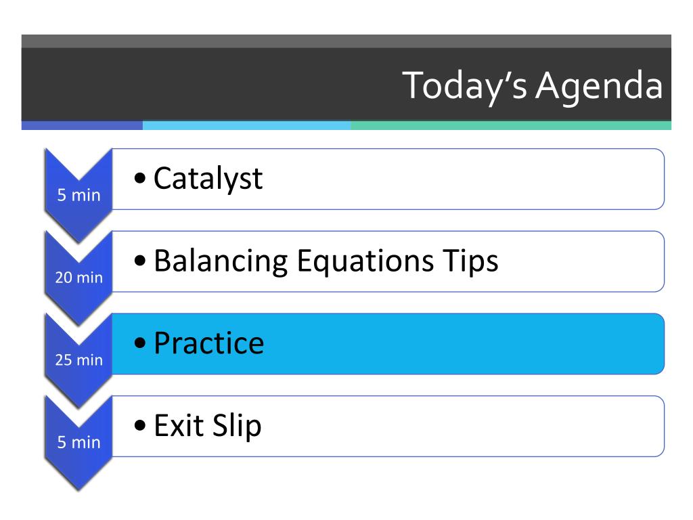Screen dimensions: 693x520
Task: Click the bullet point before Practice
Action: [x=139, y=343]
